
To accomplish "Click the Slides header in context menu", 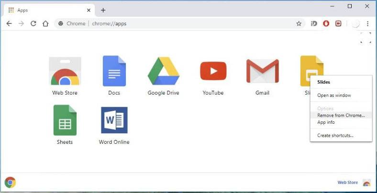I will point(323,82).
